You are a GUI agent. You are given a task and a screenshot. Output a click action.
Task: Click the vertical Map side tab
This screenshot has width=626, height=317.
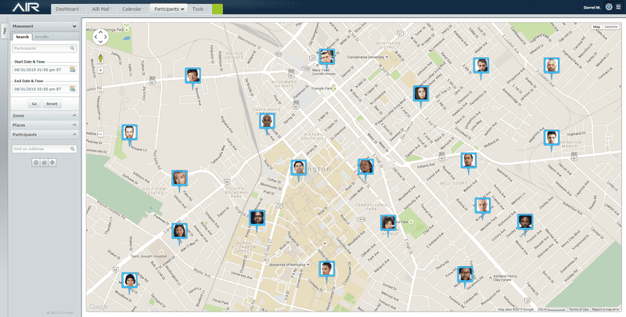pos(5,31)
